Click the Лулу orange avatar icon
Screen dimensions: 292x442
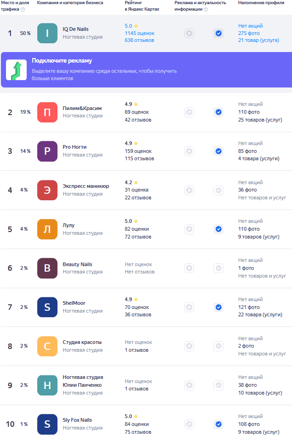click(47, 229)
